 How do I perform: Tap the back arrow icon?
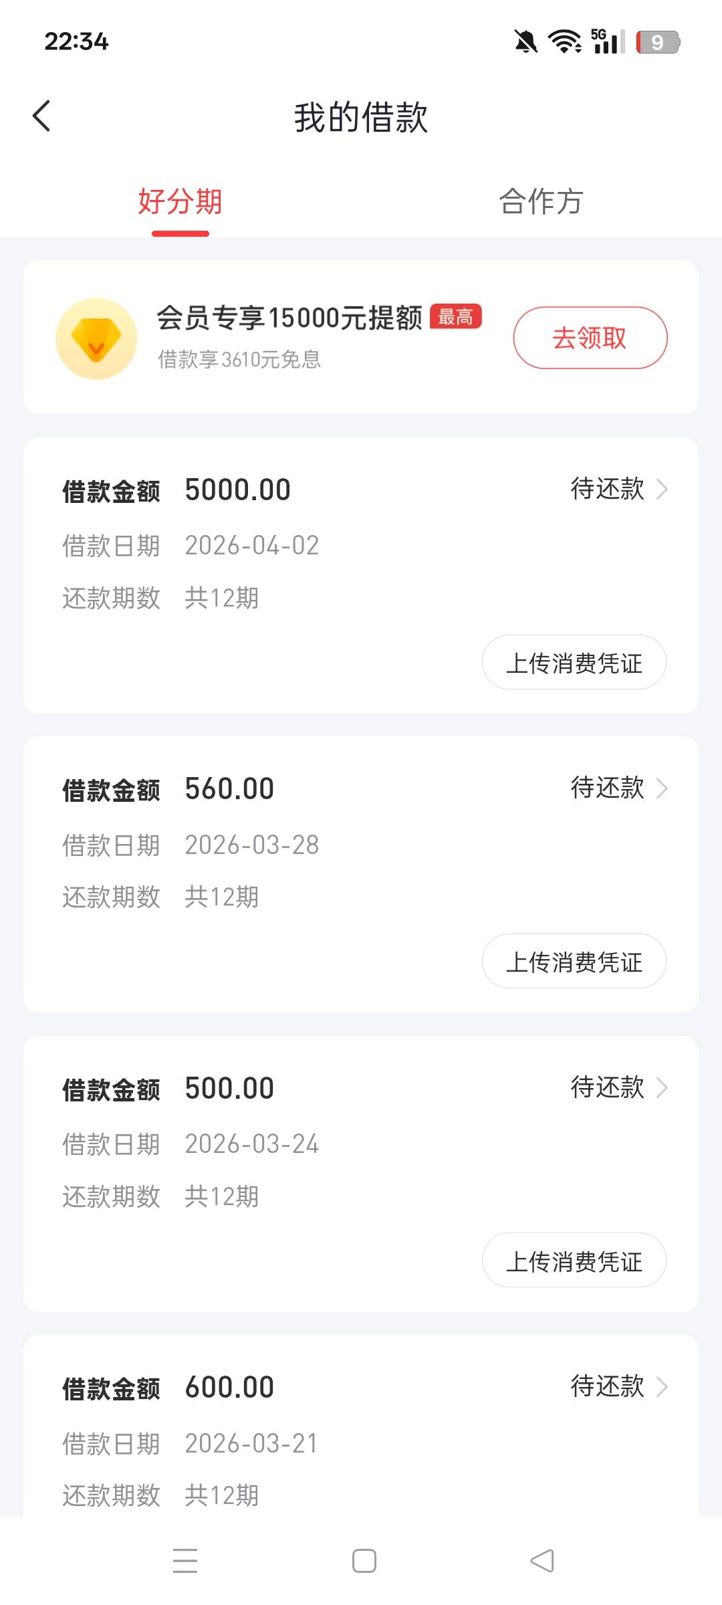41,116
